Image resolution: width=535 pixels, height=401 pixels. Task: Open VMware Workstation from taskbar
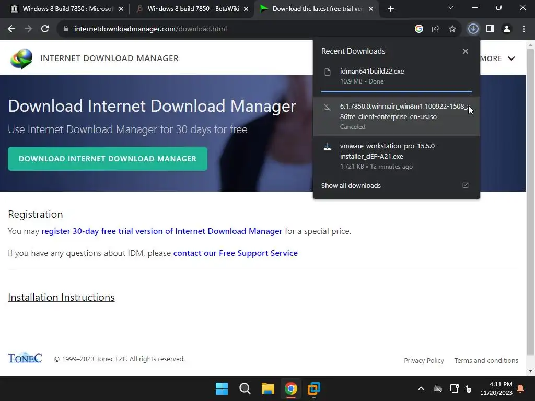tap(314, 388)
